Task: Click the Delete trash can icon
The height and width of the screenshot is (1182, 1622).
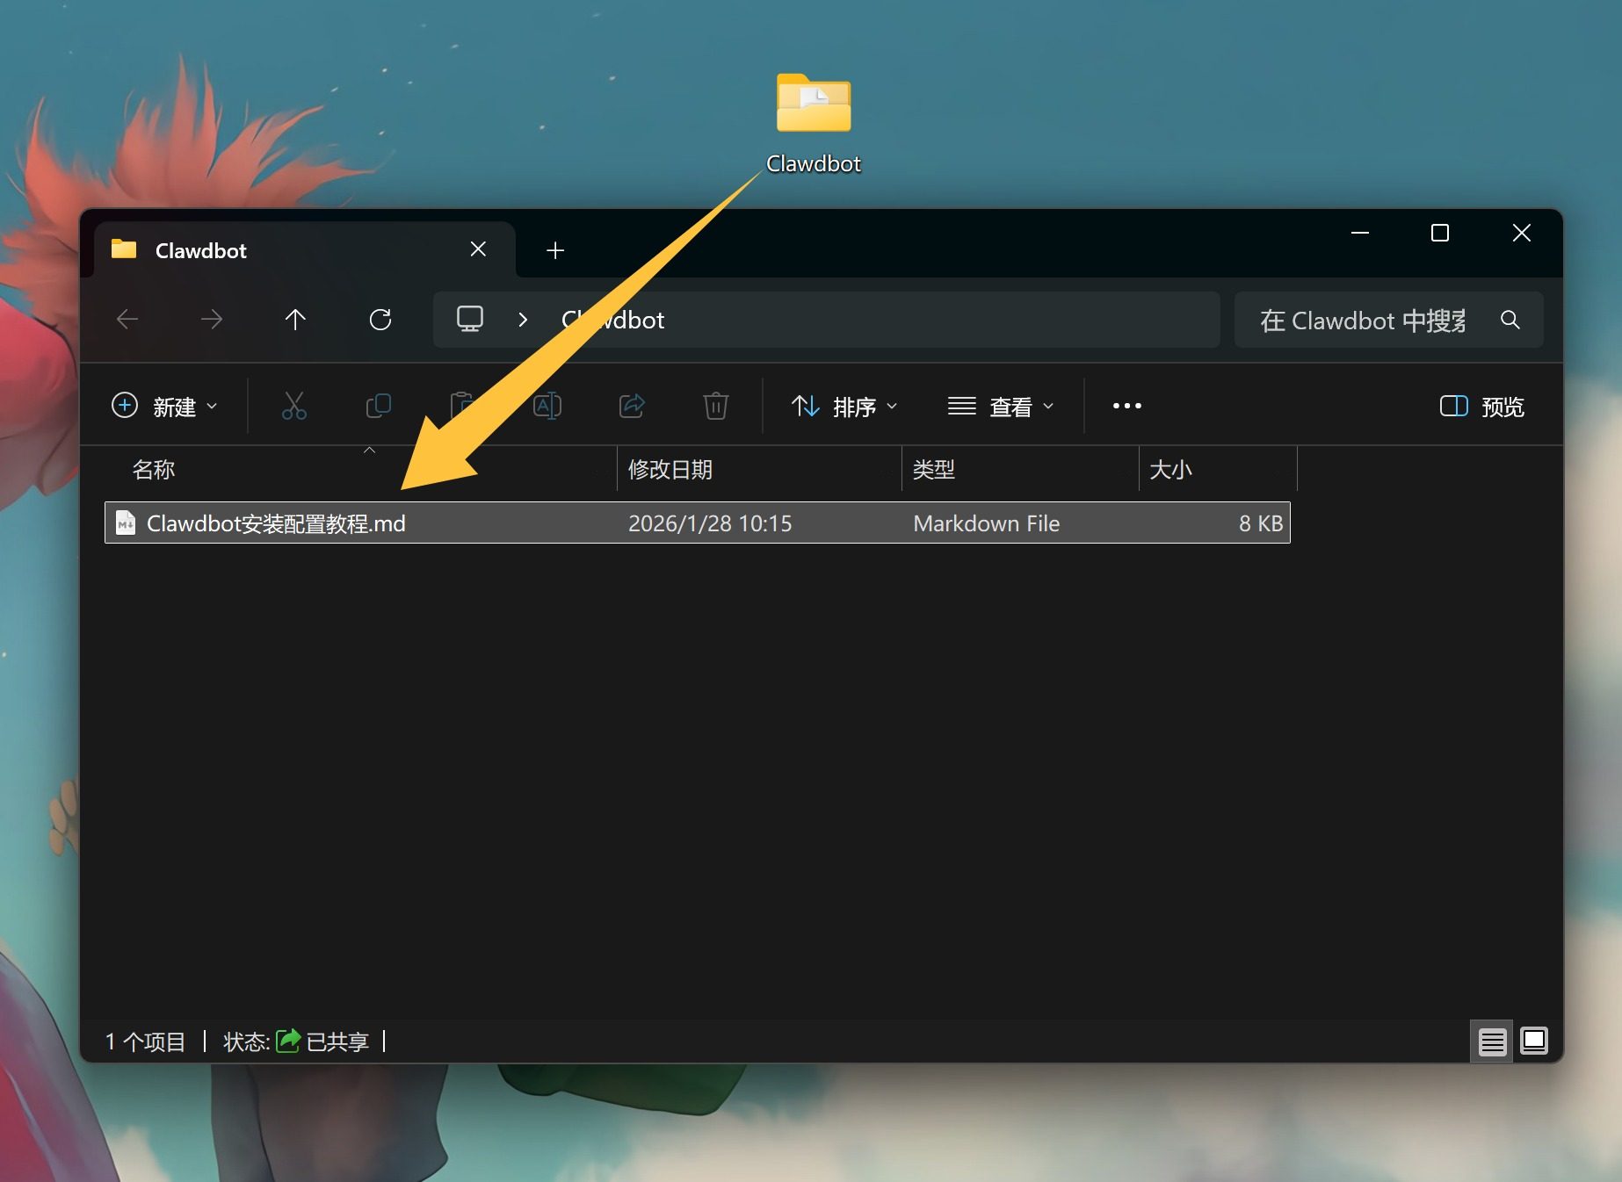Action: [x=715, y=406]
